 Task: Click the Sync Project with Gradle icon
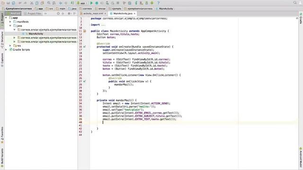136,3
